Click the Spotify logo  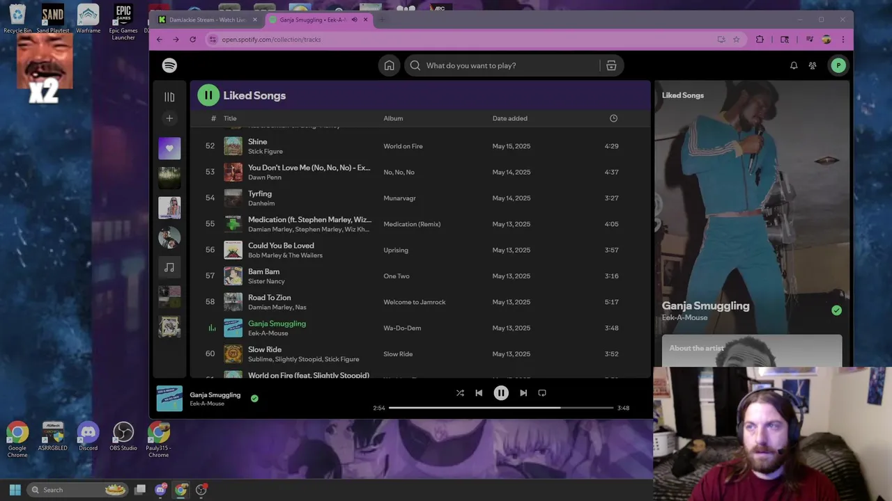169,65
